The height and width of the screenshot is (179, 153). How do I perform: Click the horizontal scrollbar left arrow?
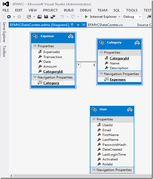pos(11,176)
